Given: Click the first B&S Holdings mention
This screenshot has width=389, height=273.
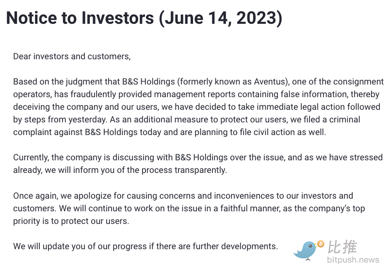Looking at the screenshot, I should (x=148, y=82).
